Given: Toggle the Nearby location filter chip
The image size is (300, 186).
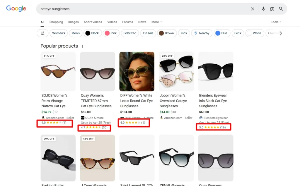Looking at the screenshot, I should point(202,33).
